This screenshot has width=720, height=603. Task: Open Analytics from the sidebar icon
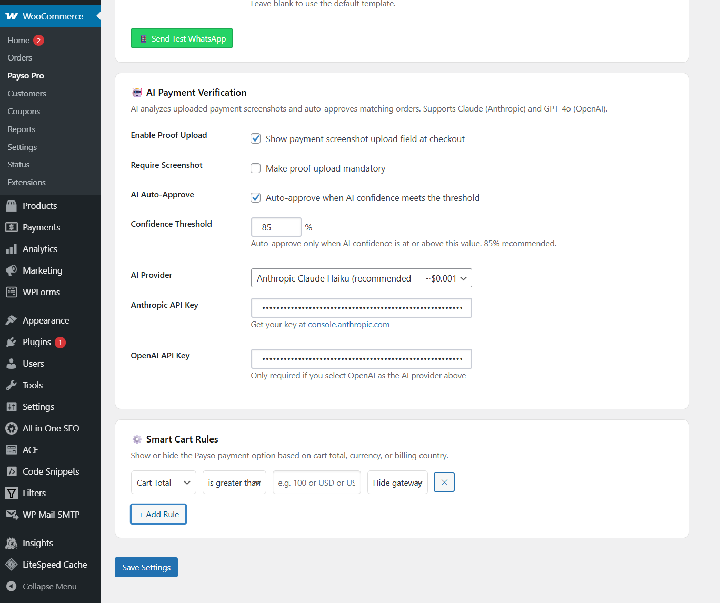click(12, 248)
